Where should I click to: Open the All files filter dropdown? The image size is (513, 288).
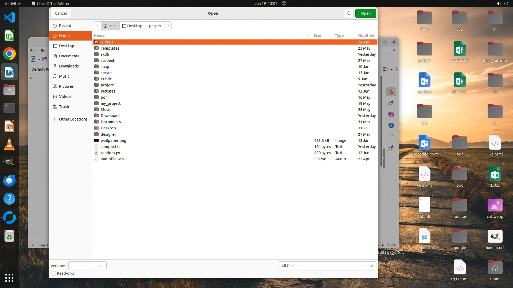327,266
